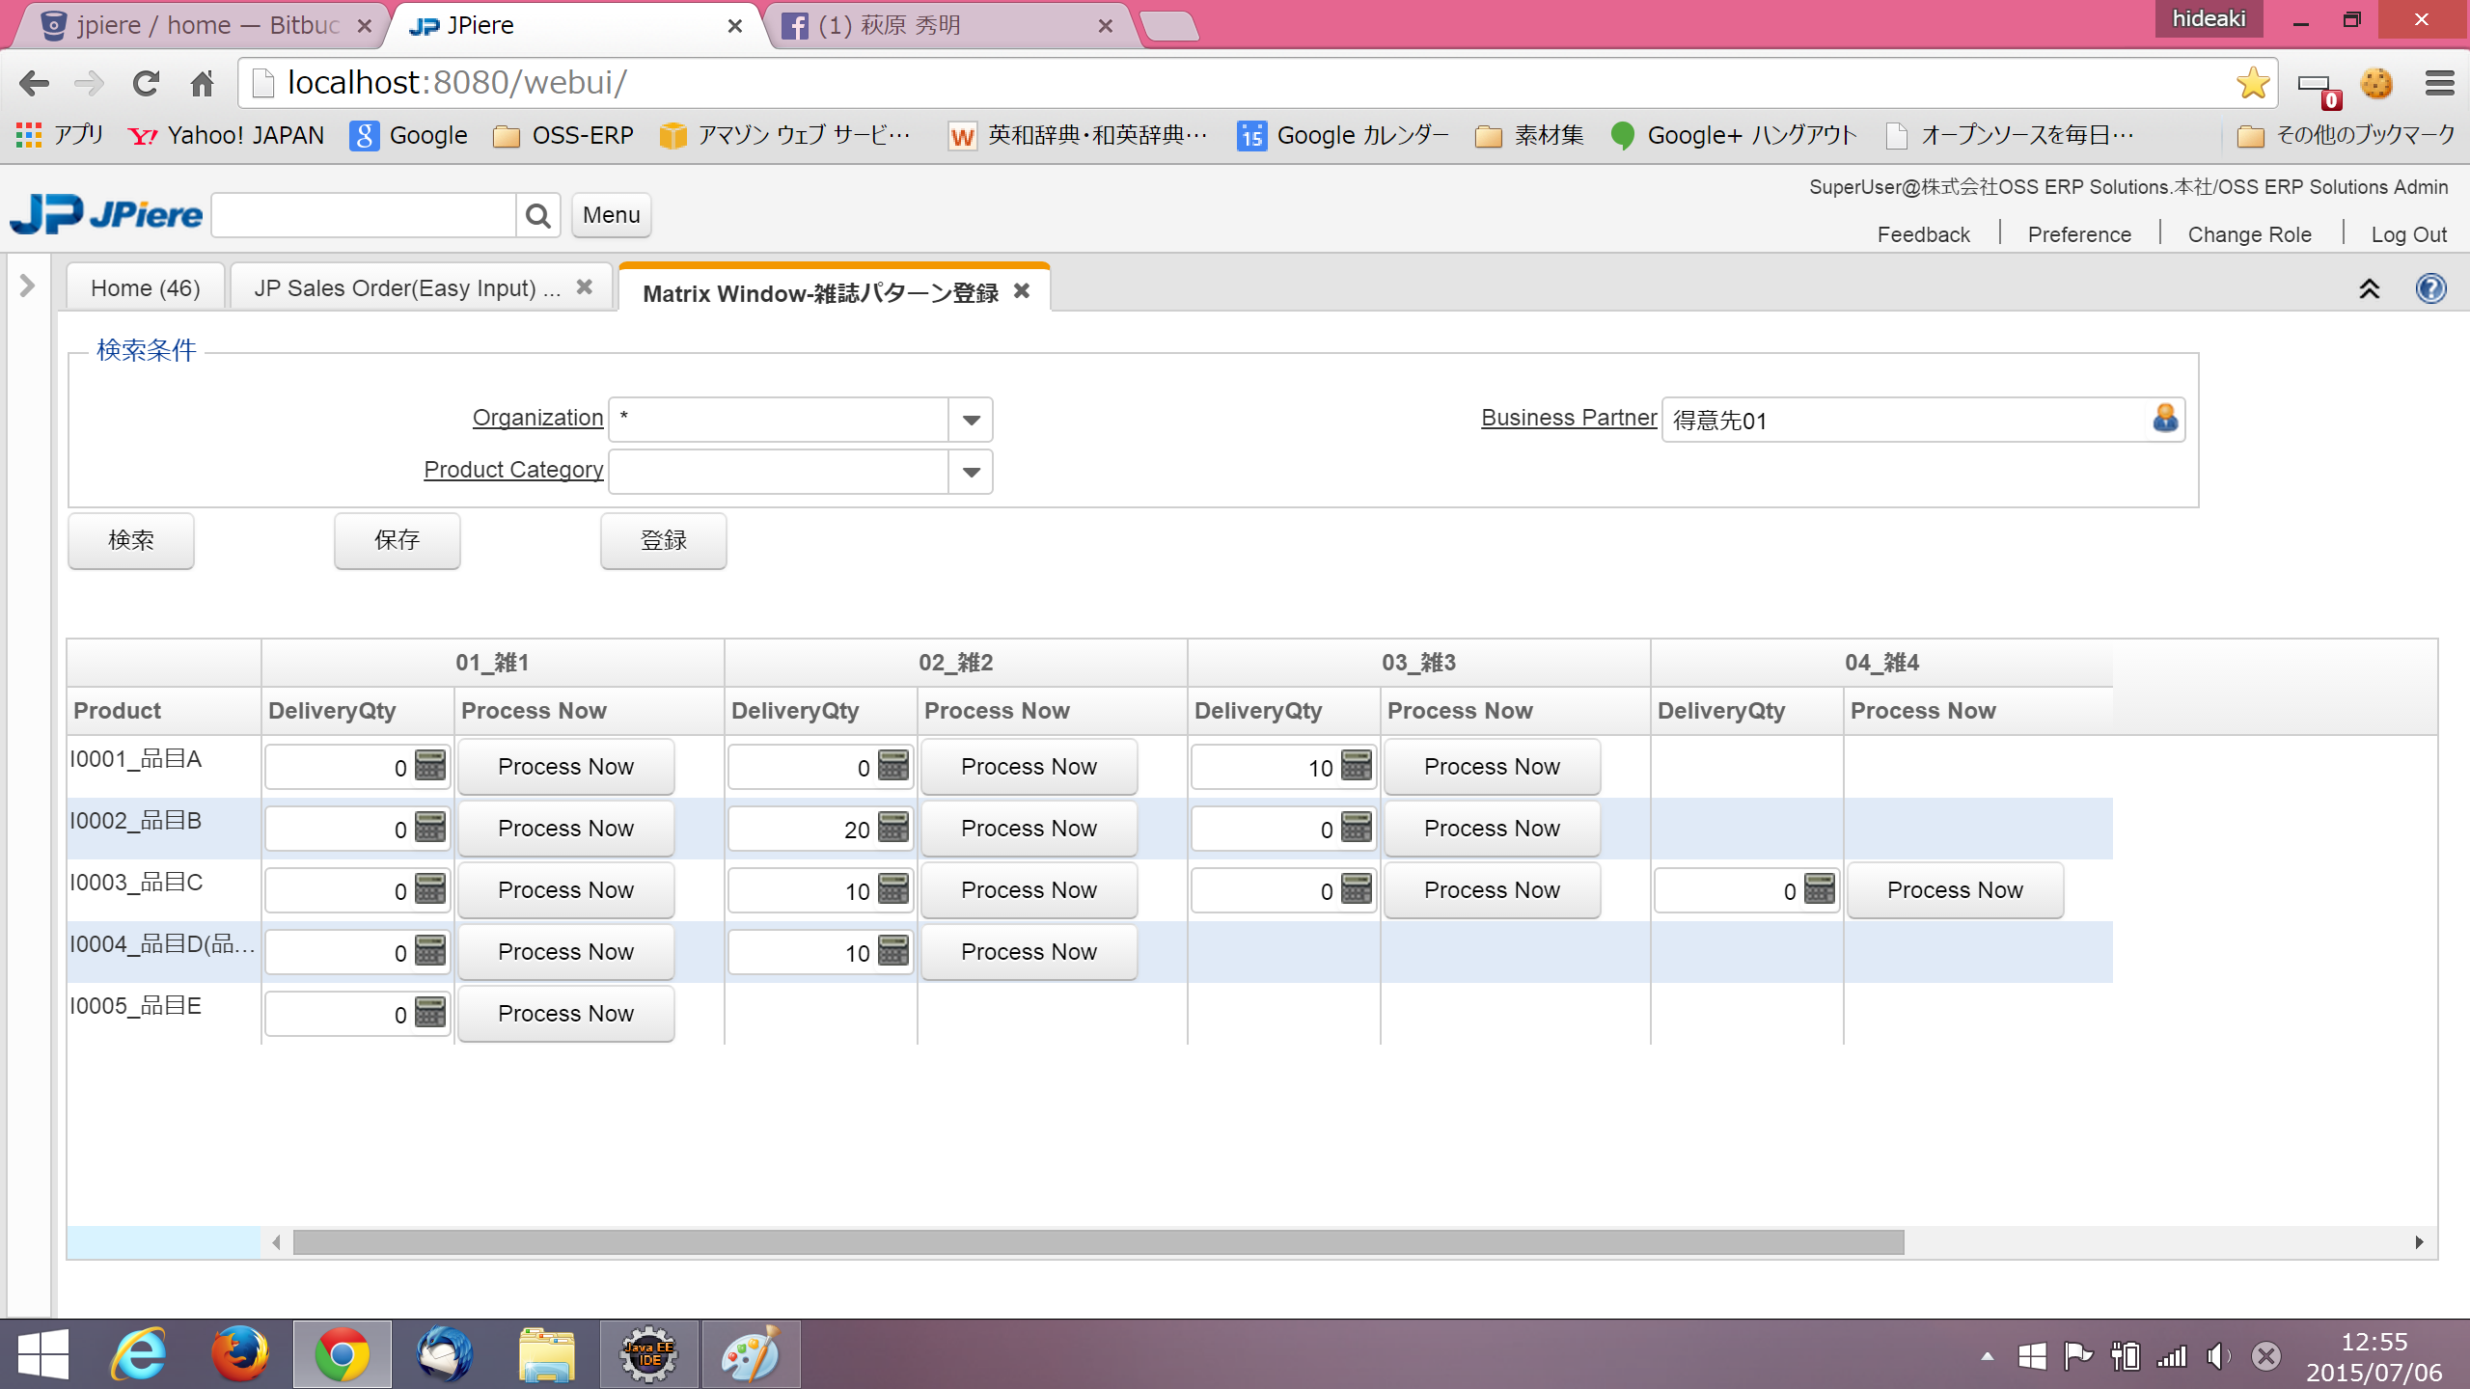
Task: Click the I0004 02_雑2 DeliveryQty field
Action: coord(801,953)
